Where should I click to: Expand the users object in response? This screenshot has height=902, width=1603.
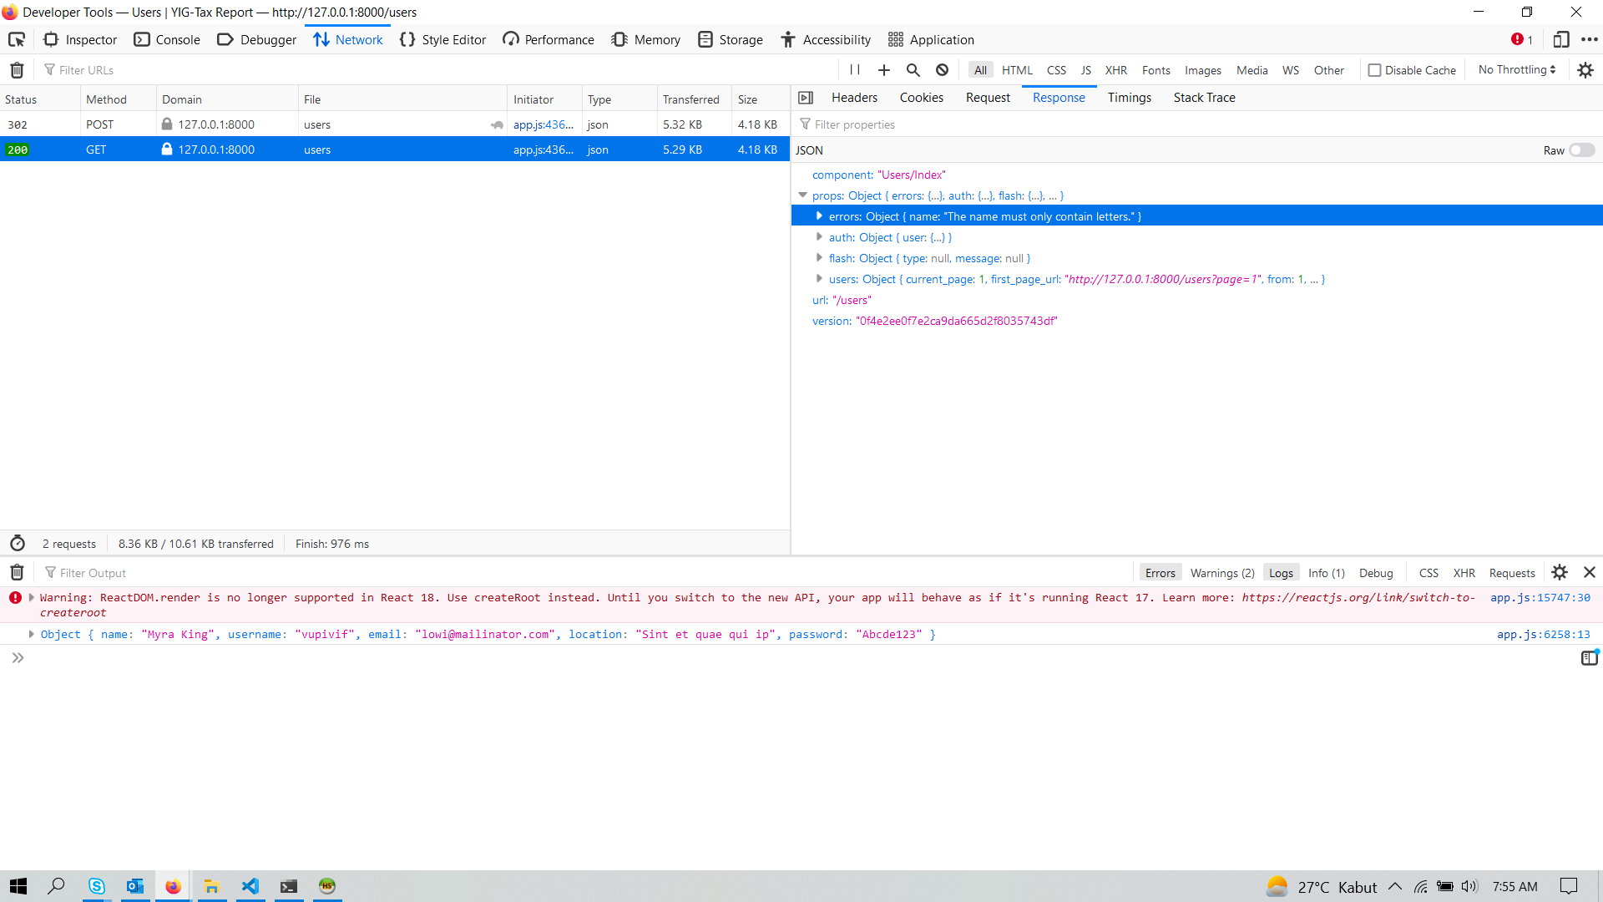819,279
